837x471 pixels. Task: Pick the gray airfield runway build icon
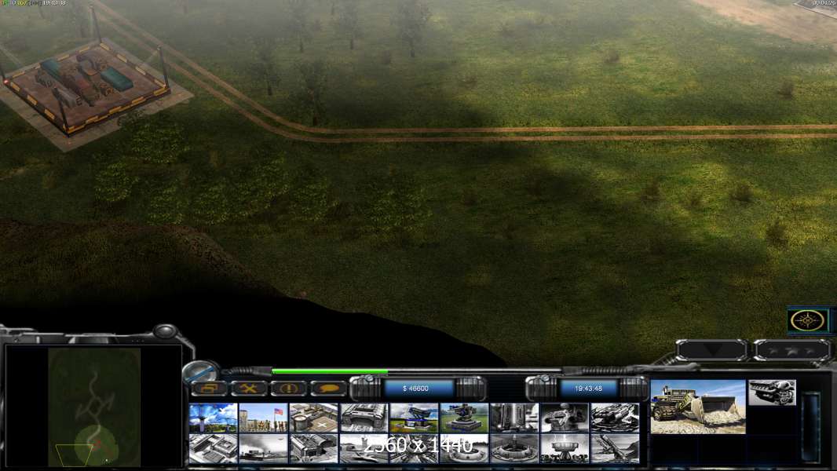(x=364, y=448)
